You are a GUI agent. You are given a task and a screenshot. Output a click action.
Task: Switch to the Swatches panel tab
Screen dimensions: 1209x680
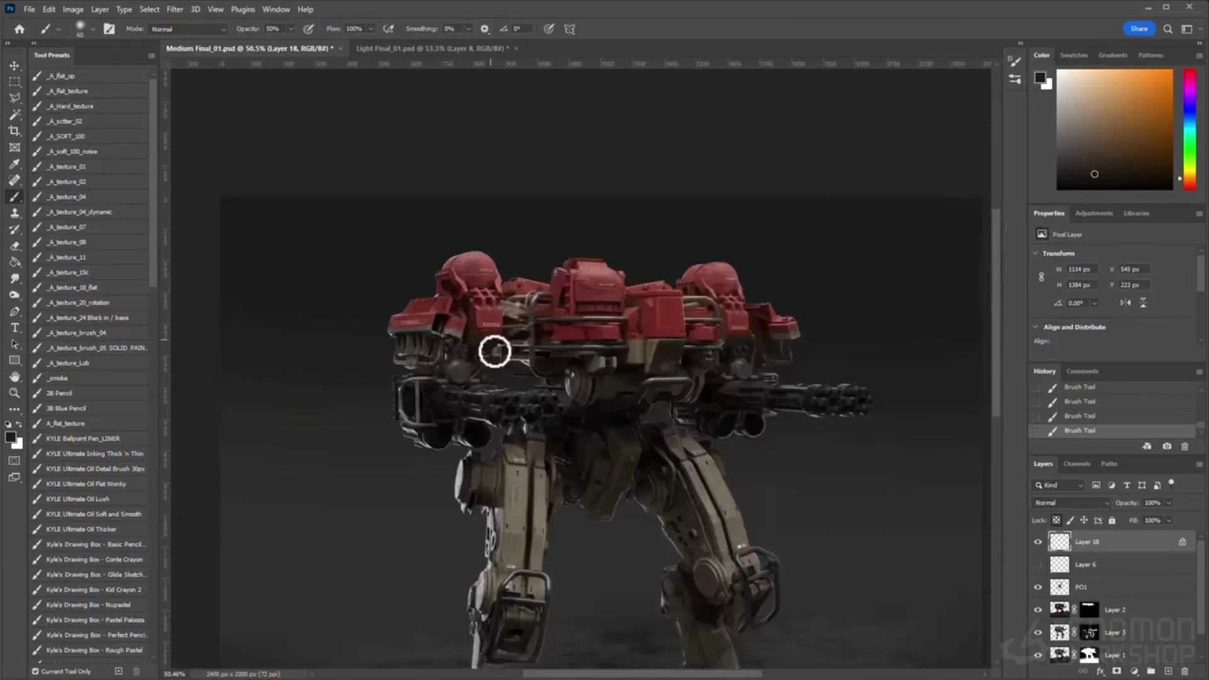coord(1074,55)
